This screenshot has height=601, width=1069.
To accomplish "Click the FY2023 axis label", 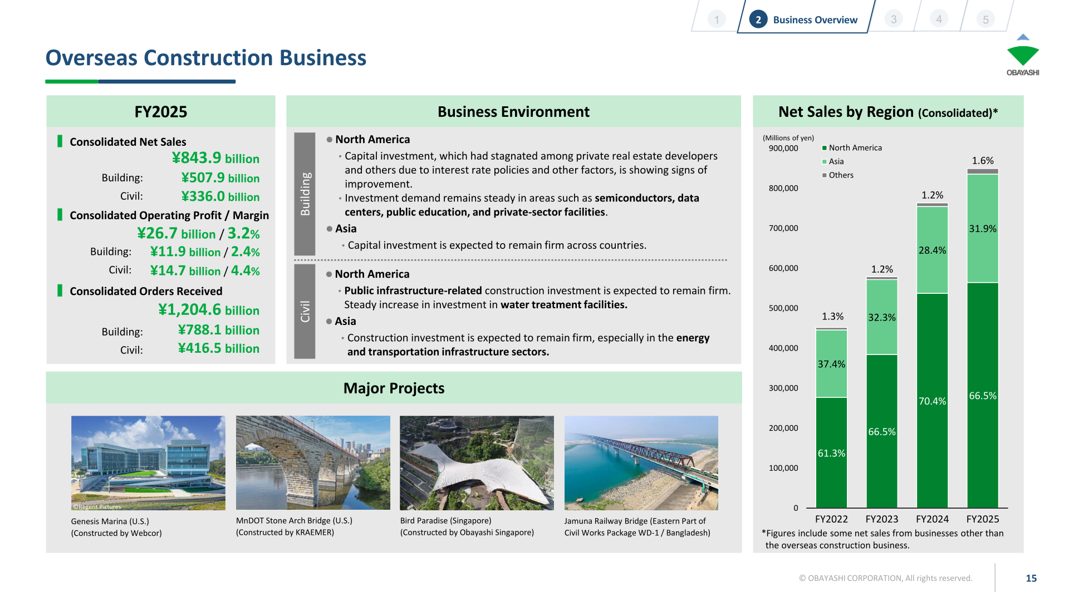I will pos(882,519).
